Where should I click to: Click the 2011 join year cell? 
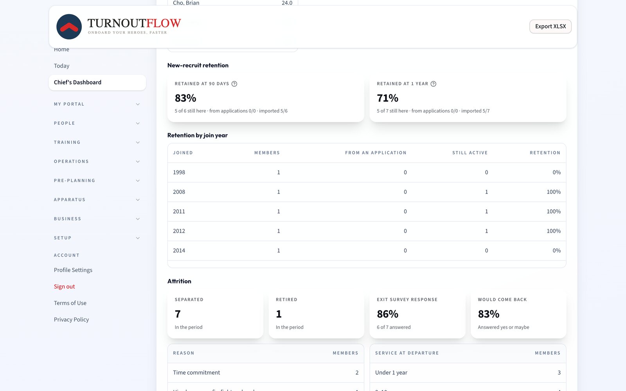click(x=179, y=212)
